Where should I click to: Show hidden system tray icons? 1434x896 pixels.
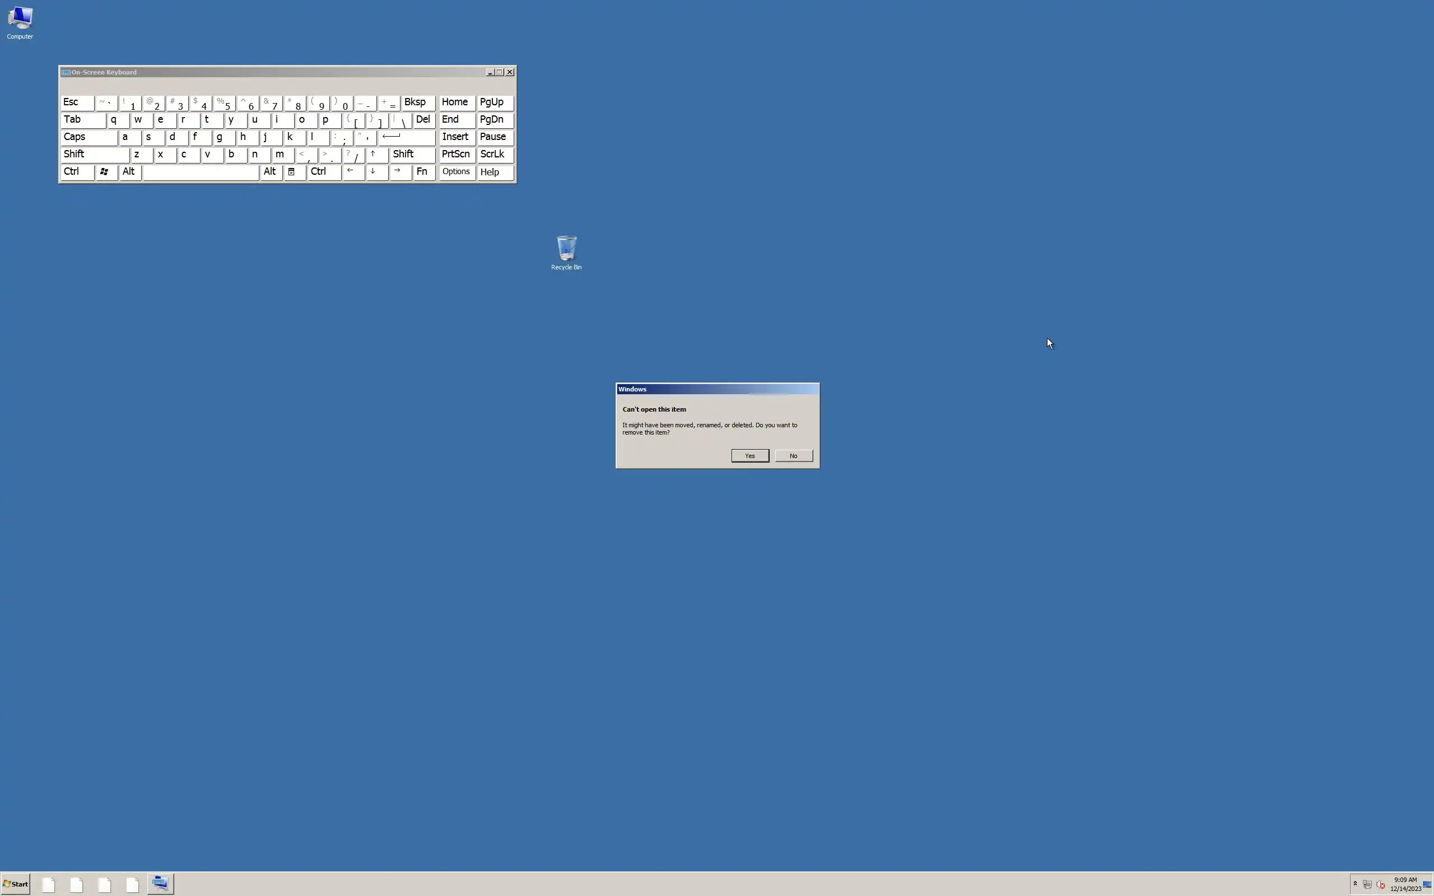tap(1354, 884)
